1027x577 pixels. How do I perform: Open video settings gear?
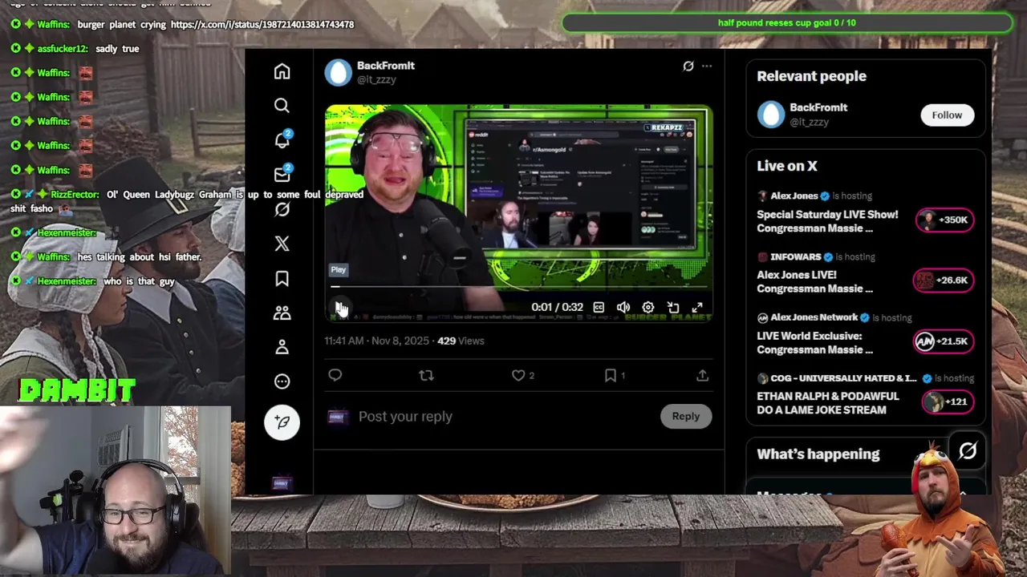pyautogui.click(x=648, y=308)
